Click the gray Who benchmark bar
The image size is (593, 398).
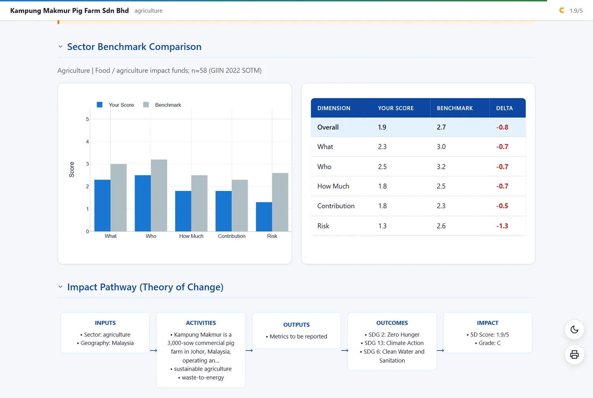[x=159, y=195]
